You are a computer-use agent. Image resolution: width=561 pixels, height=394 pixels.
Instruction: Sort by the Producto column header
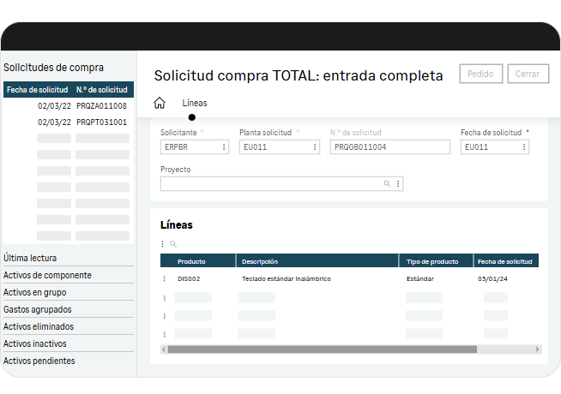coord(191,261)
